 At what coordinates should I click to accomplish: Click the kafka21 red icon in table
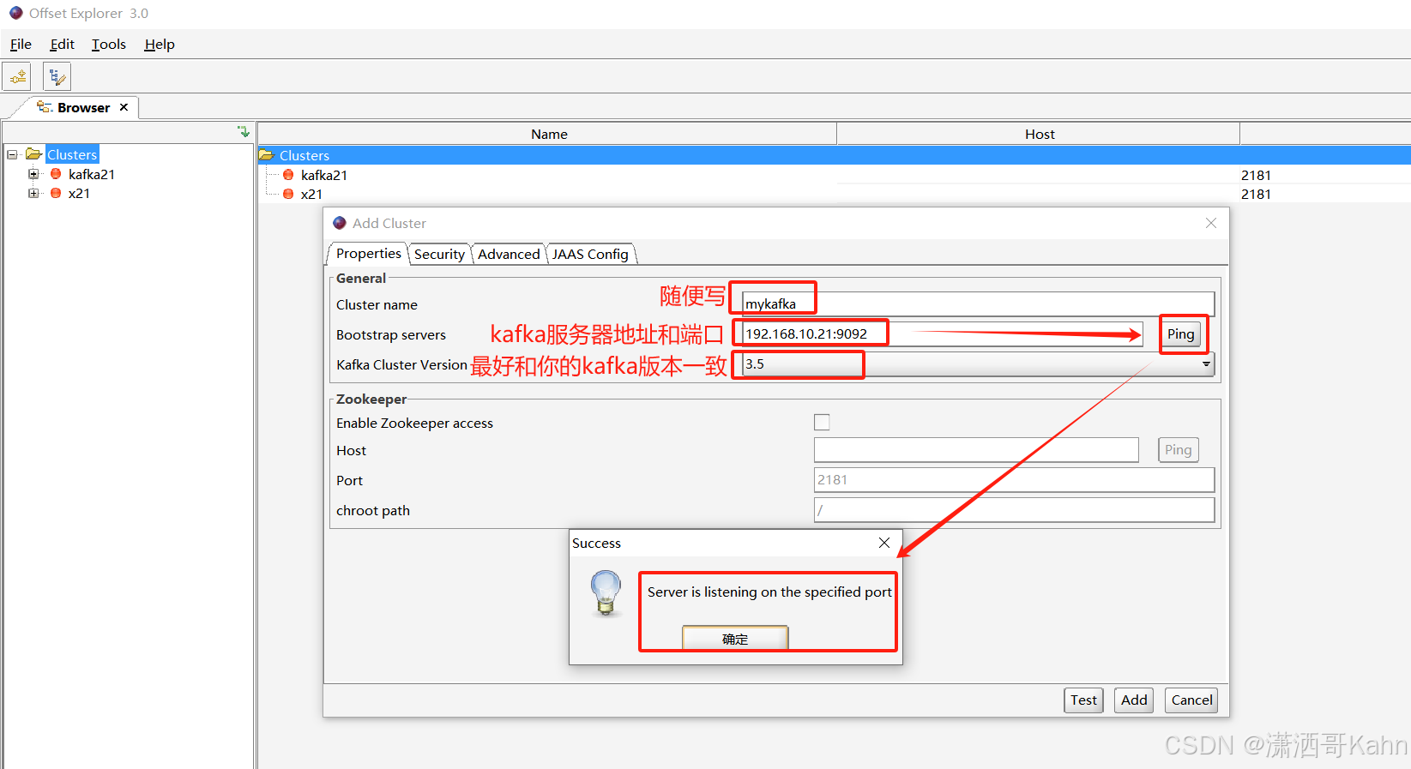(288, 175)
